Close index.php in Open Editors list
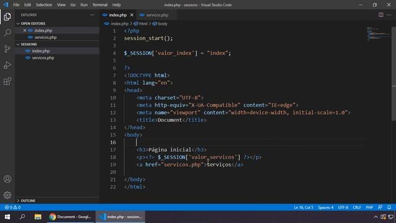The image size is (396, 223). pos(25,30)
